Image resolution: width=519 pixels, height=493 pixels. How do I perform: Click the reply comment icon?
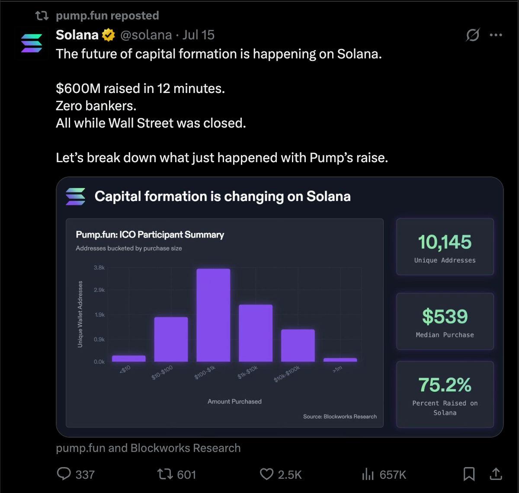64,474
